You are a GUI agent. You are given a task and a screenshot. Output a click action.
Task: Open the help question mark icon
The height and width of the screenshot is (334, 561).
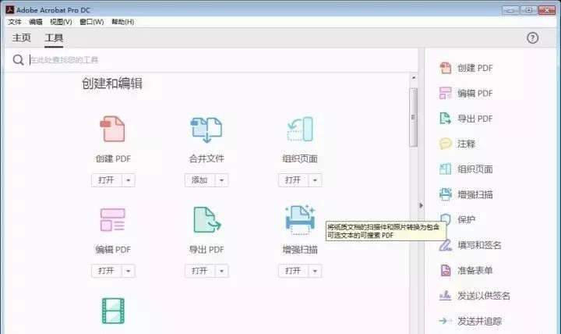(532, 37)
